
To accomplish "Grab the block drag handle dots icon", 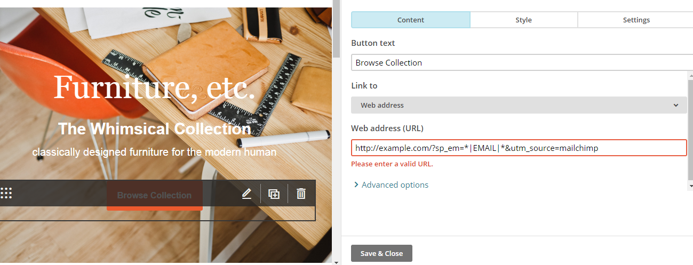I will (6, 194).
